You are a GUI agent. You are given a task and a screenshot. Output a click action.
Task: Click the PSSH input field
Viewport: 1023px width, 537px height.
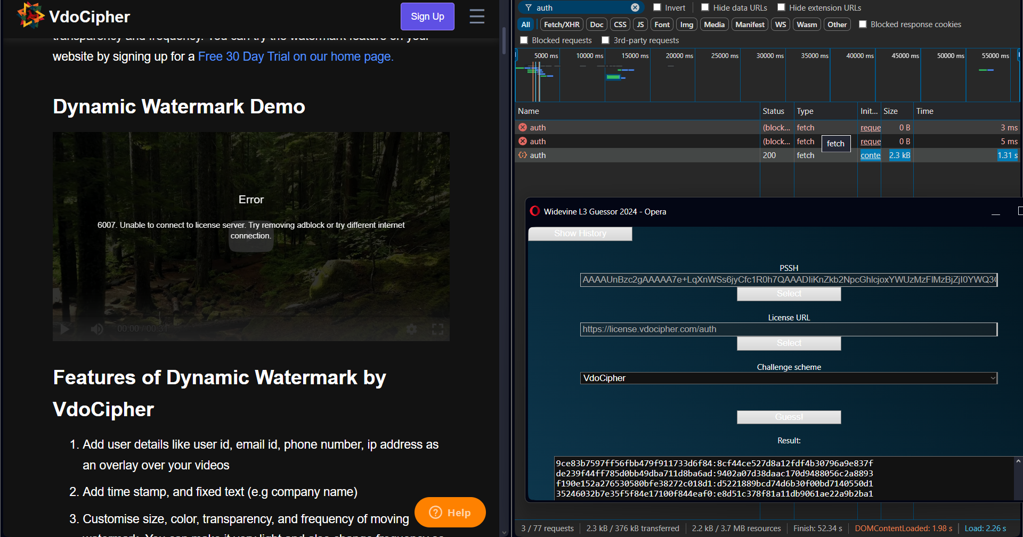pos(789,280)
